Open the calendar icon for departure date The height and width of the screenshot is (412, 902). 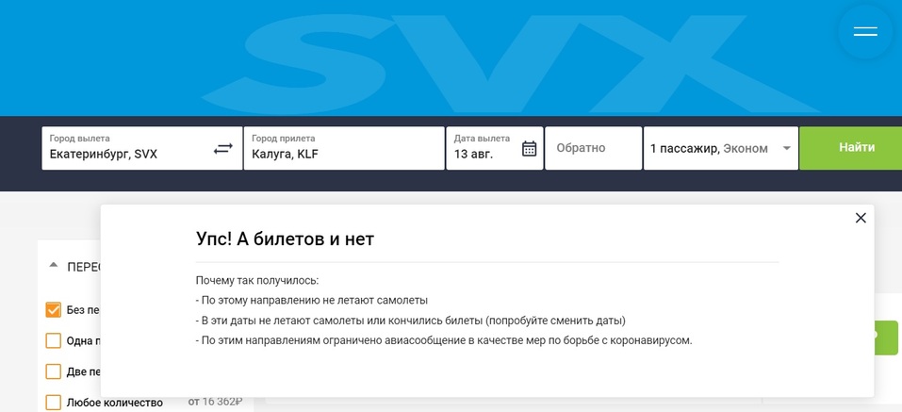529,149
